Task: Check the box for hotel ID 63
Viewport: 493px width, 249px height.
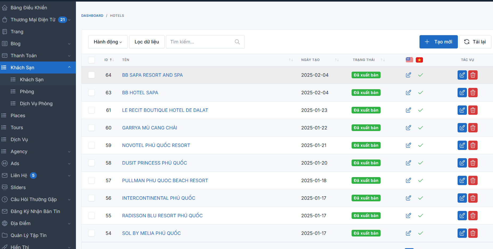Action: (91, 93)
